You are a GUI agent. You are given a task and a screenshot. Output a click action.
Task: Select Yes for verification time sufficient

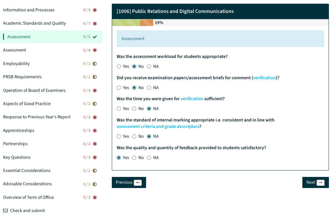pos(119,108)
